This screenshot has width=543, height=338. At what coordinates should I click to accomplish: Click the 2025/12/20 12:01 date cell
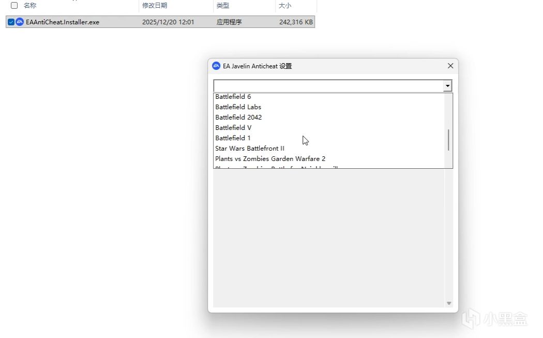click(168, 22)
